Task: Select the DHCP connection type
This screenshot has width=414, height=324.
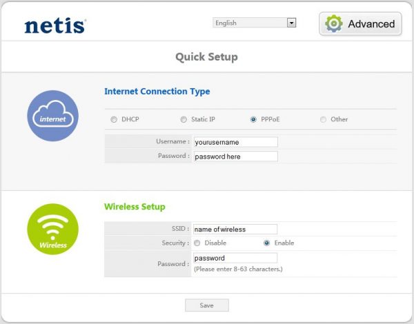Action: (x=114, y=119)
